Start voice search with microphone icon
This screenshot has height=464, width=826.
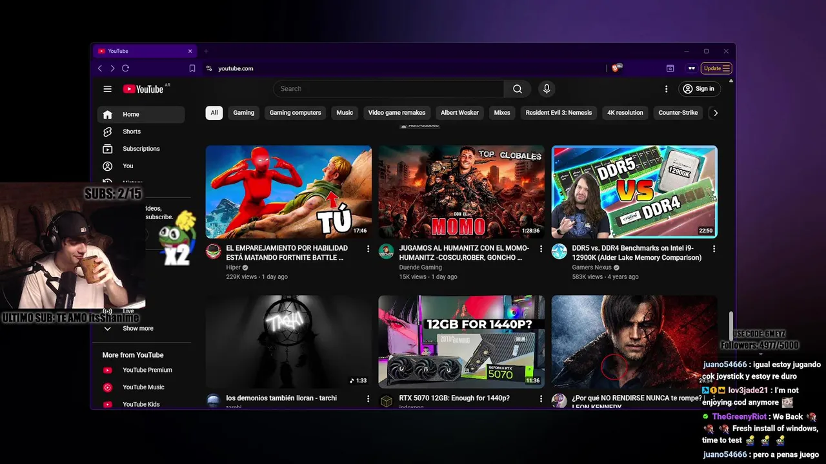pyautogui.click(x=547, y=89)
